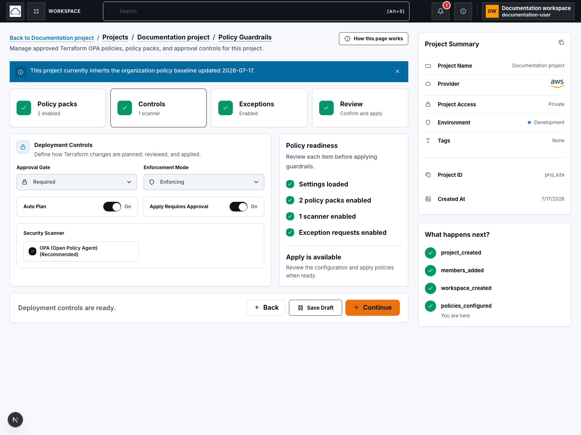This screenshot has height=435, width=581.
Task: Open Documentation project breadcrumb
Action: click(173, 37)
